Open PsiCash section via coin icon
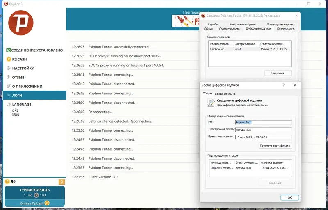The image size is (328, 210). pos(9,59)
